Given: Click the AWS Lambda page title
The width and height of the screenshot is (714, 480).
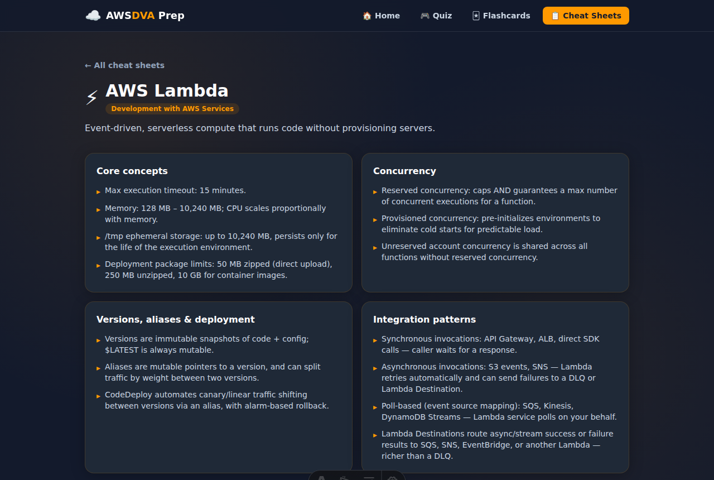Looking at the screenshot, I should point(167,90).
